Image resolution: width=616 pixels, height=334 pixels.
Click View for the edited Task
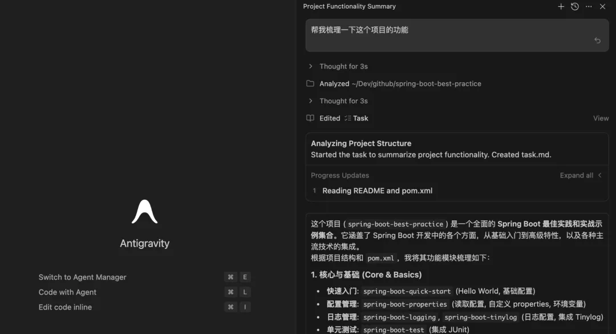tap(601, 118)
